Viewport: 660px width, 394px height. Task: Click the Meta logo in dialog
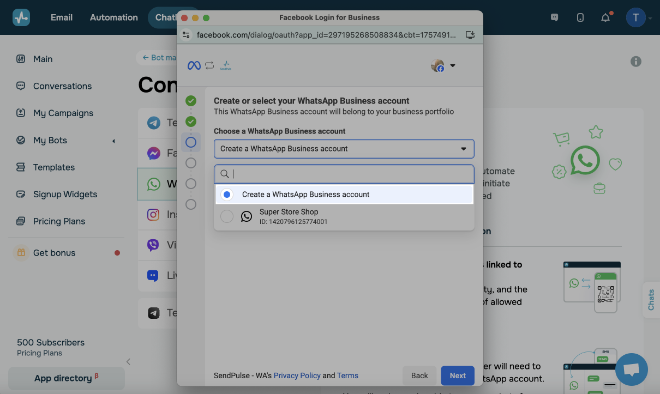(194, 65)
